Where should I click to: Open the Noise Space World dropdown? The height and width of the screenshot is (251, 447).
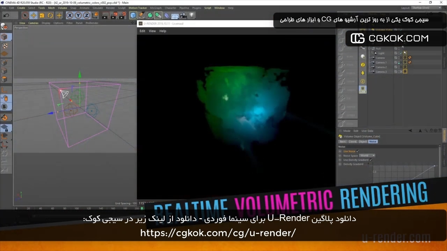(367, 155)
